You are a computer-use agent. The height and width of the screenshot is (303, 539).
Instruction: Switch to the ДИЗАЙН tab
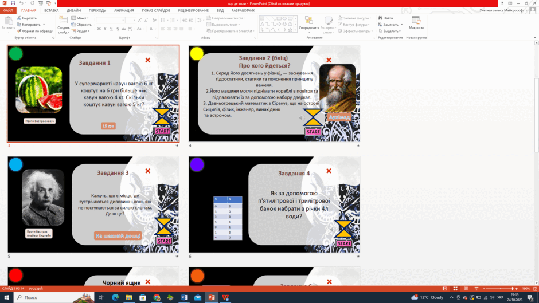(73, 11)
